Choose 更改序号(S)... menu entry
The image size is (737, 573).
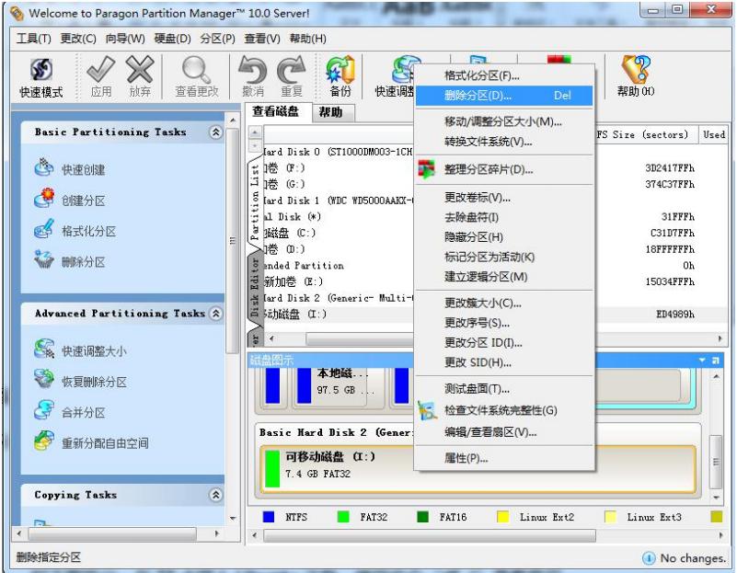click(504, 323)
